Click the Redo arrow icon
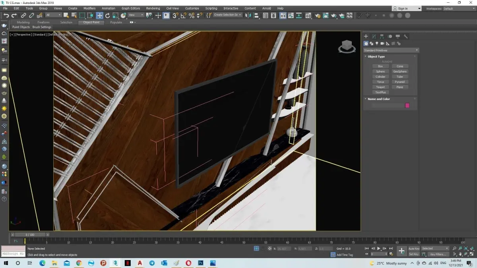The height and width of the screenshot is (268, 477). pyautogui.click(x=14, y=15)
